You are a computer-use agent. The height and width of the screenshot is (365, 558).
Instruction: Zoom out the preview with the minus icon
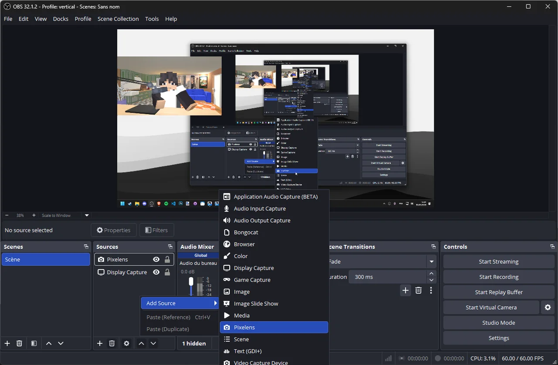point(7,215)
